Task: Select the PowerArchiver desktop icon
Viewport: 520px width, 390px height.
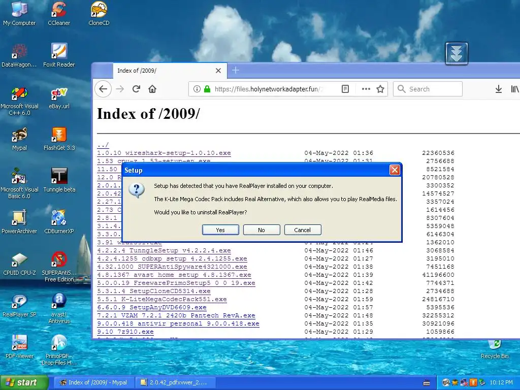Action: [x=19, y=222]
